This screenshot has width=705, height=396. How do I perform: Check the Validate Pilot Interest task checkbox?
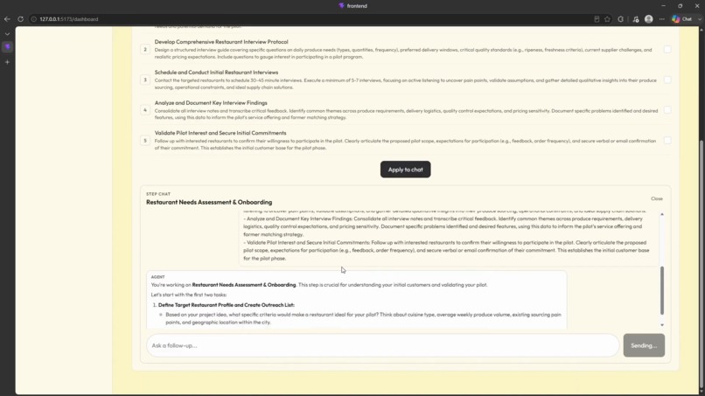pyautogui.click(x=667, y=141)
